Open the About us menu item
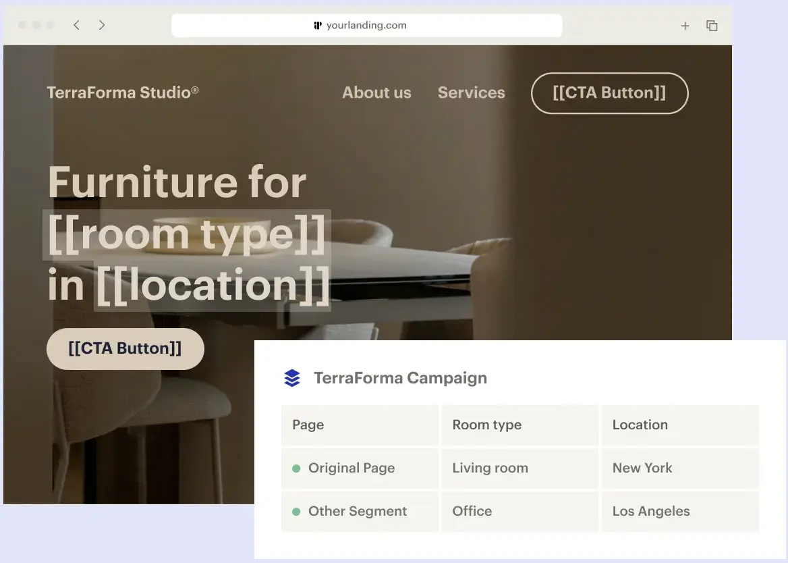This screenshot has height=563, width=788. [x=376, y=92]
